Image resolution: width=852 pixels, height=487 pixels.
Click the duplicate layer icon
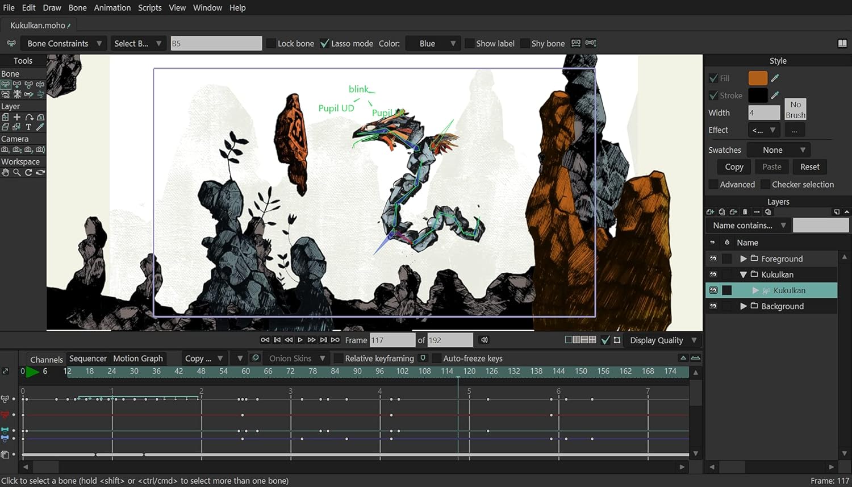[x=722, y=212]
